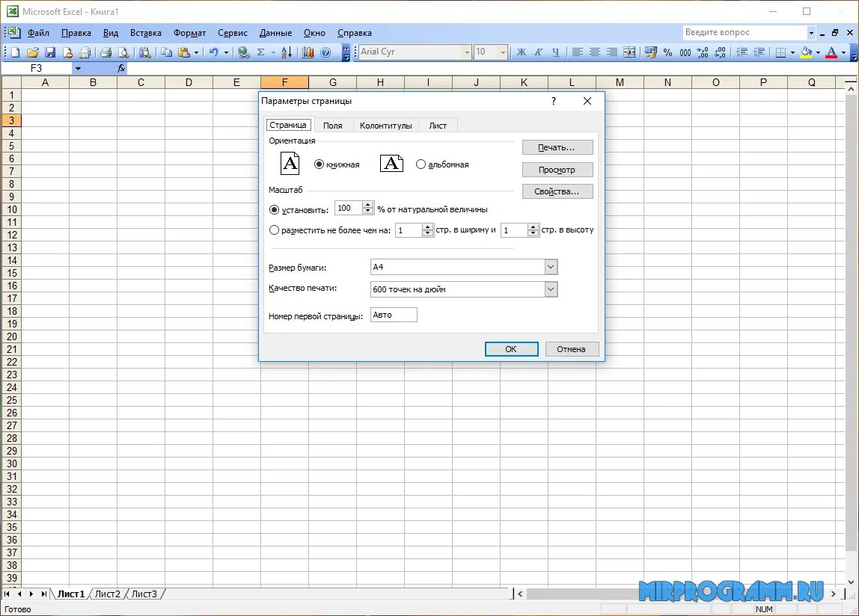Save the workbook with diskette icon
The width and height of the screenshot is (859, 616).
50,52
